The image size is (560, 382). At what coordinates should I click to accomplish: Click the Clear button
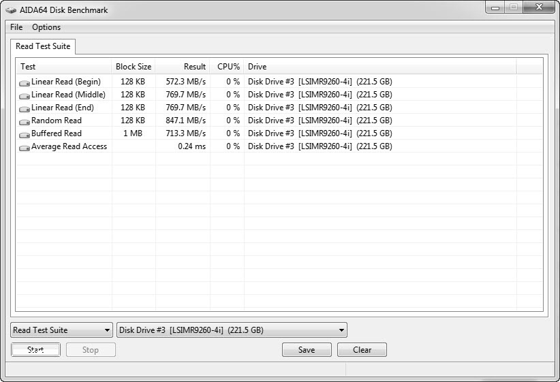point(362,350)
